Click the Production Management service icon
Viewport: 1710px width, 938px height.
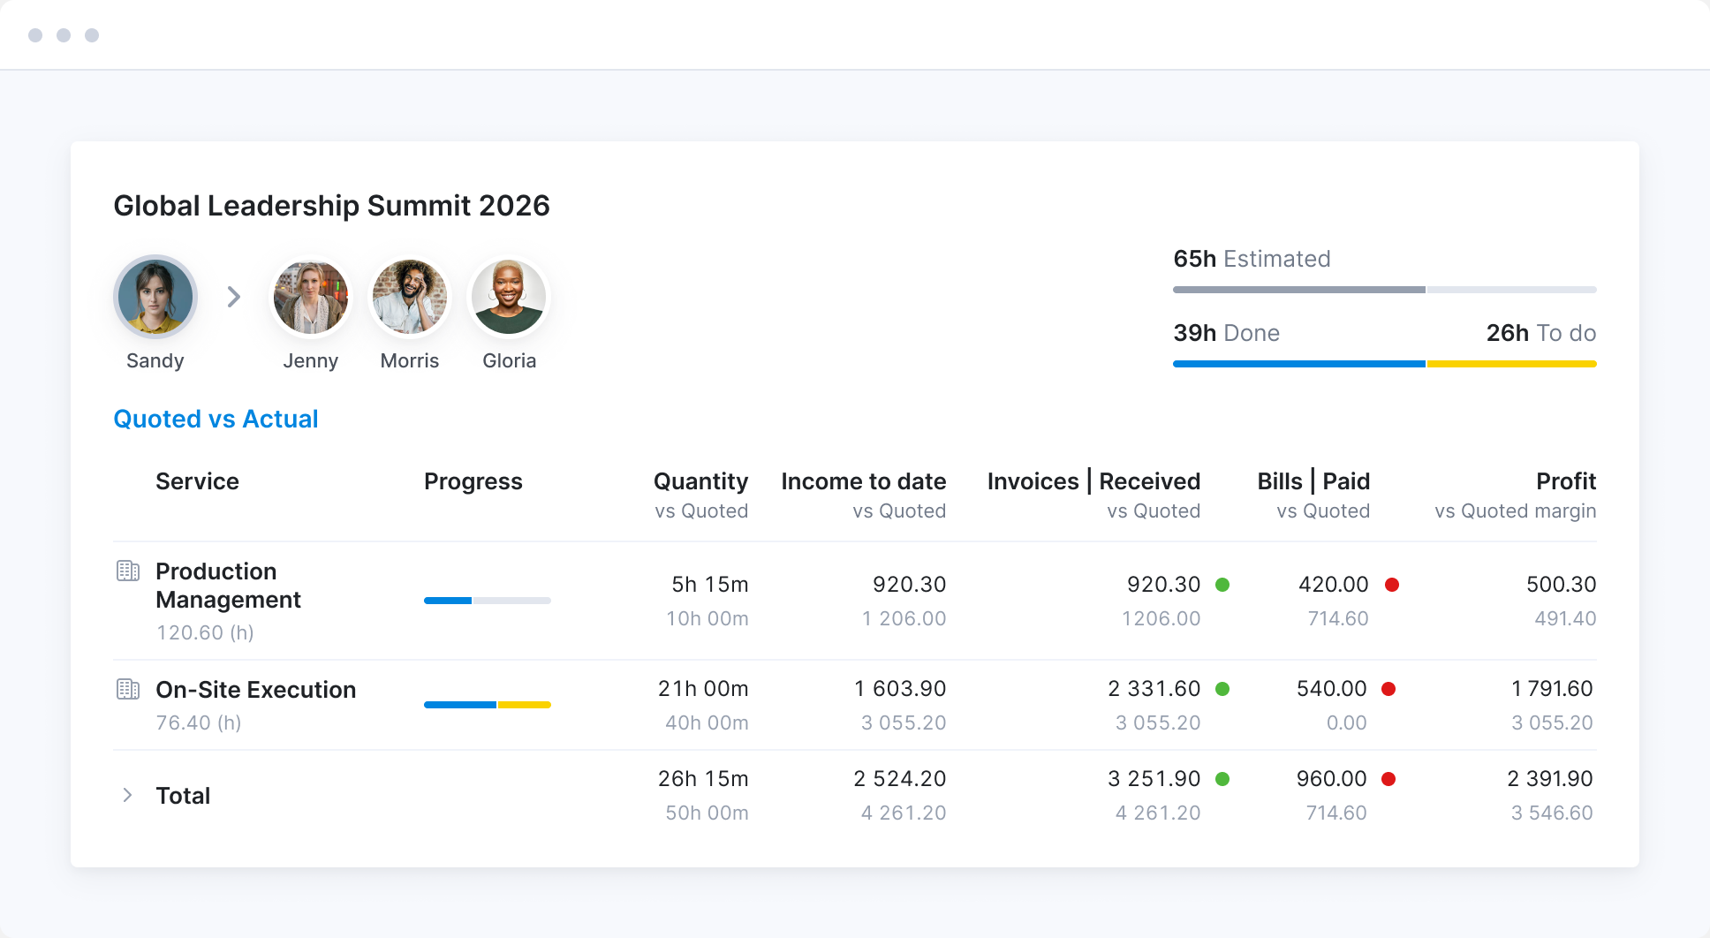pyautogui.click(x=128, y=571)
